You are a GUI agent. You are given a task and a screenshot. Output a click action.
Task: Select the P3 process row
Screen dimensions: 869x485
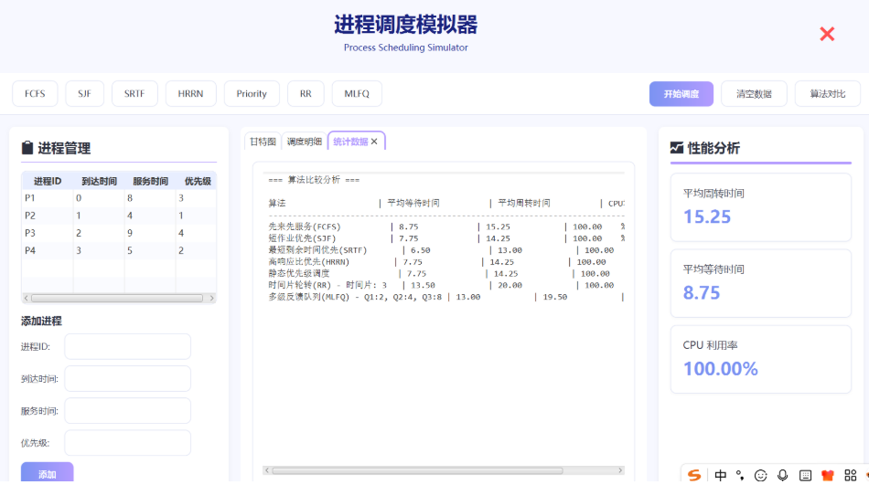tap(119, 233)
